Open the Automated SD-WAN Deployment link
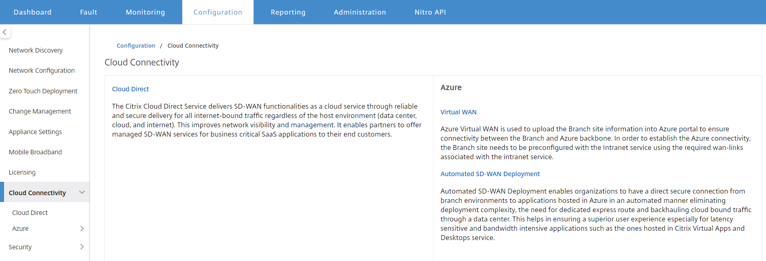766x261 pixels. click(x=490, y=174)
